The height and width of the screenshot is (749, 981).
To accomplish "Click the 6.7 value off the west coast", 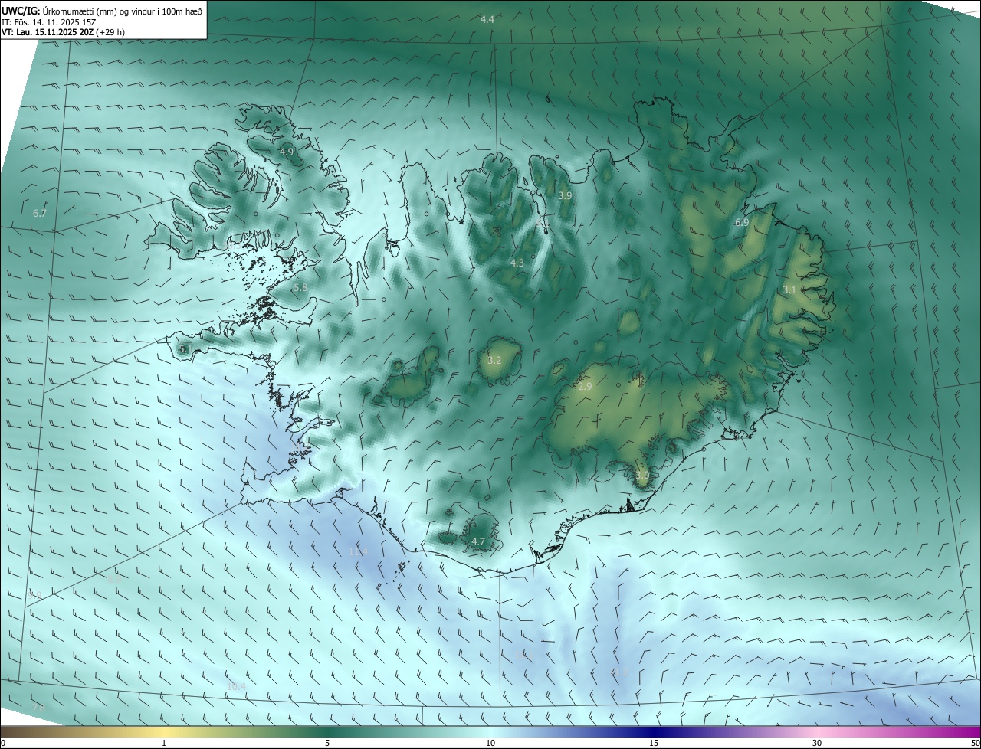I will click(x=41, y=213).
